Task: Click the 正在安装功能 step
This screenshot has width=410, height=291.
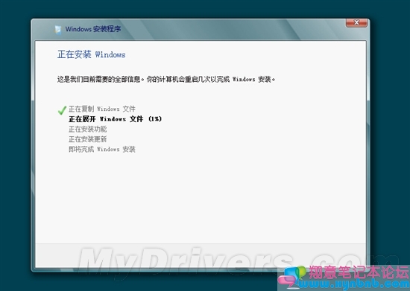Action: (88, 129)
